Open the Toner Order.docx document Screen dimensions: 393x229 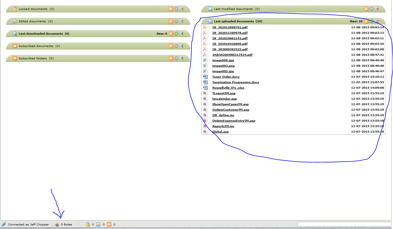226,77
